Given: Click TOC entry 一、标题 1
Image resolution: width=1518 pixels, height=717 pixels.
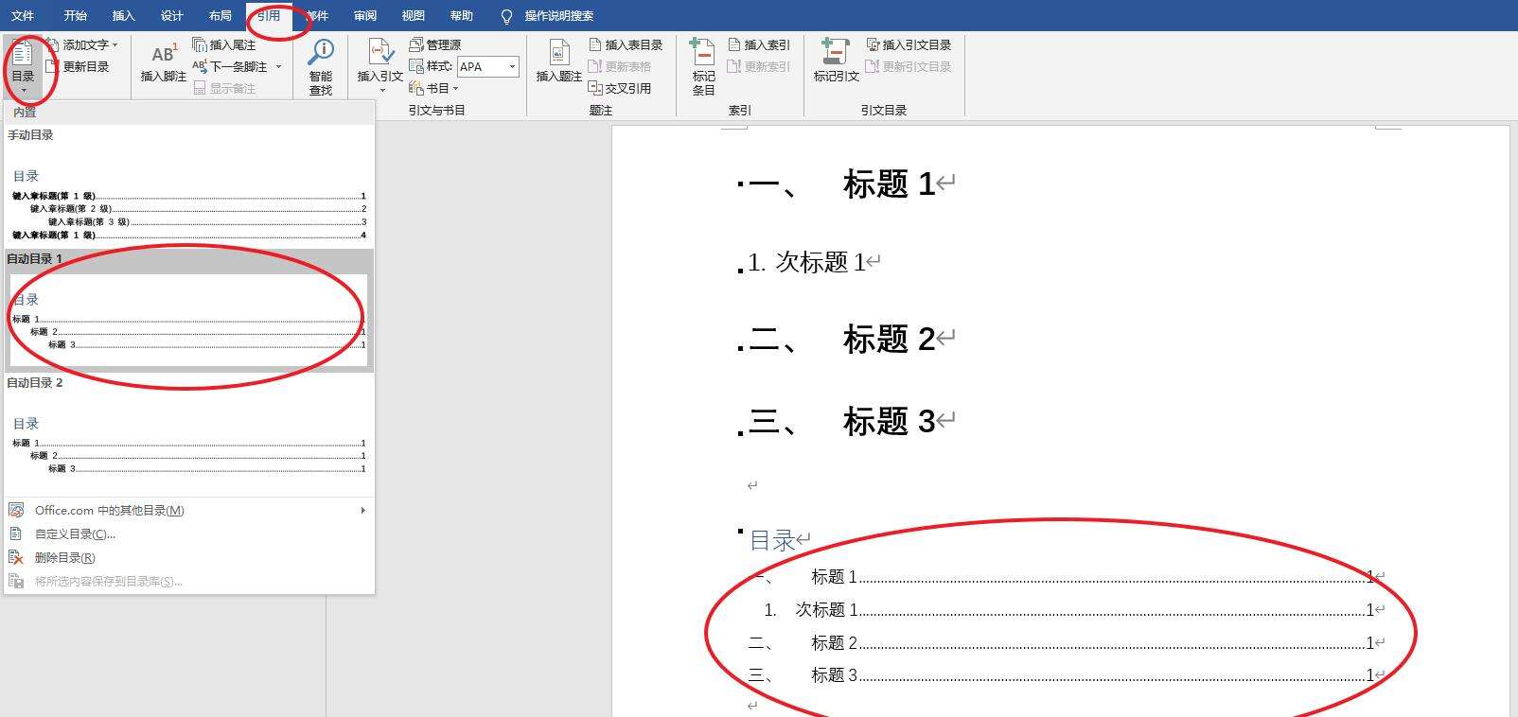Looking at the screenshot, I should click(1061, 576).
